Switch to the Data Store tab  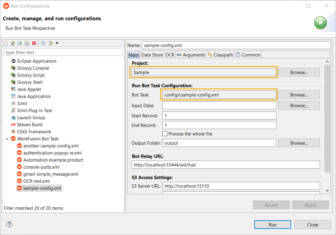[x=152, y=55]
